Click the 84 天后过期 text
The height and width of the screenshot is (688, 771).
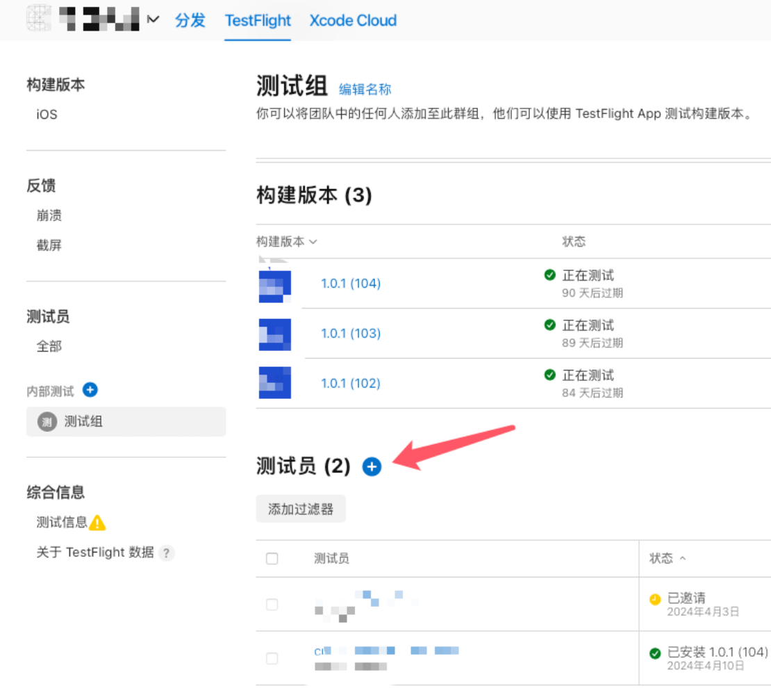tap(592, 393)
